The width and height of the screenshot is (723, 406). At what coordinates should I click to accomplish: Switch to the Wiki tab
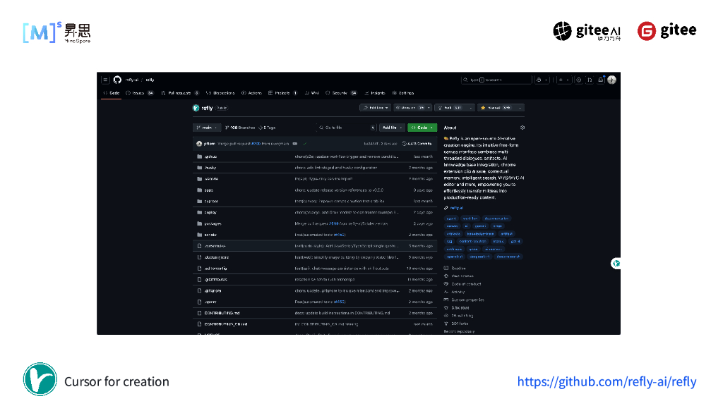(x=312, y=93)
